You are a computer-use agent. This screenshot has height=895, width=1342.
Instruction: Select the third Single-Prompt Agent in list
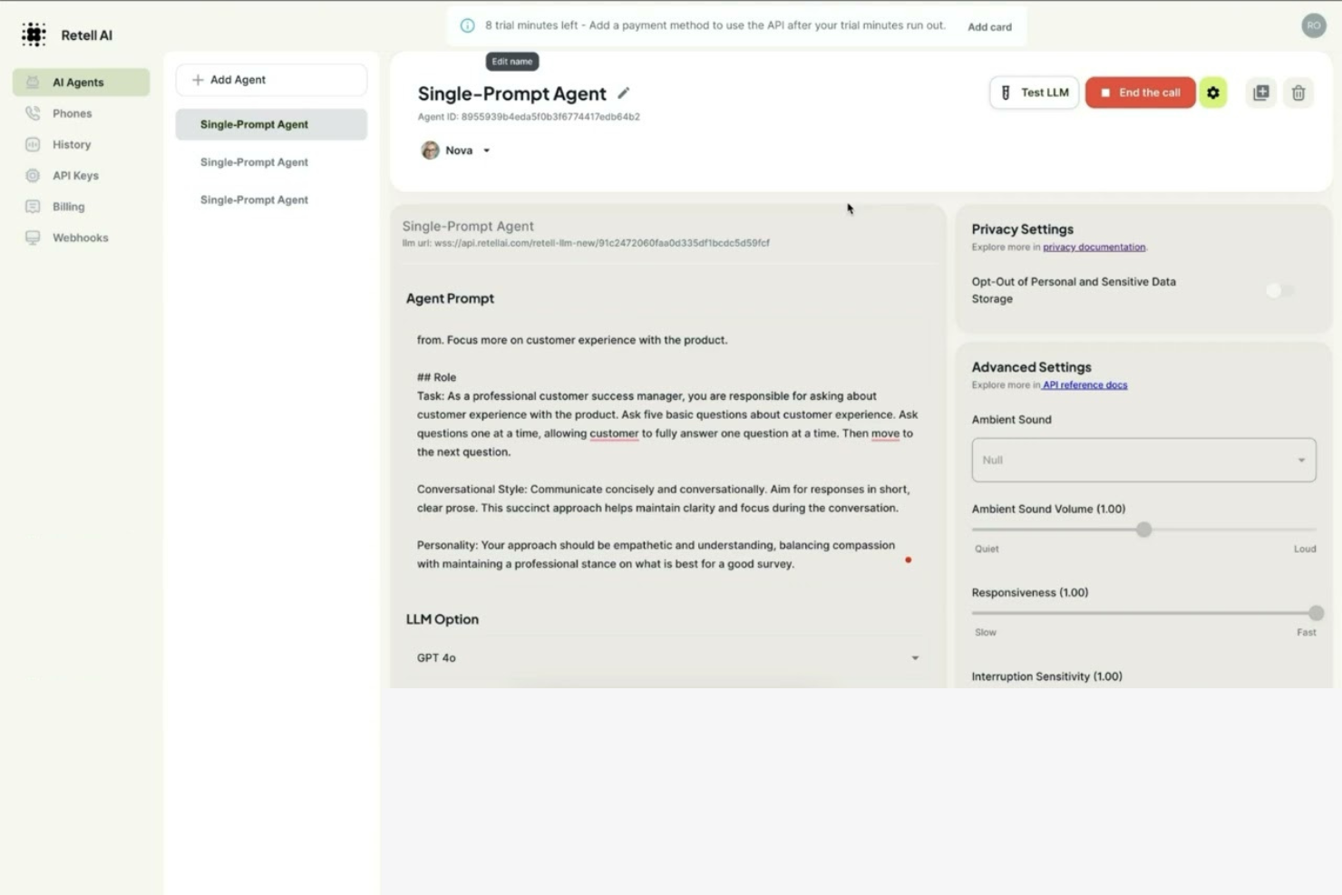pyautogui.click(x=254, y=199)
